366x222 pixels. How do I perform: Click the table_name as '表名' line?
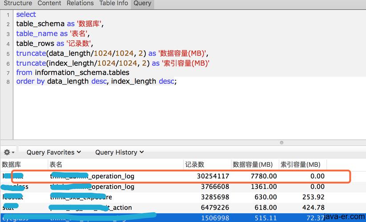[53, 34]
